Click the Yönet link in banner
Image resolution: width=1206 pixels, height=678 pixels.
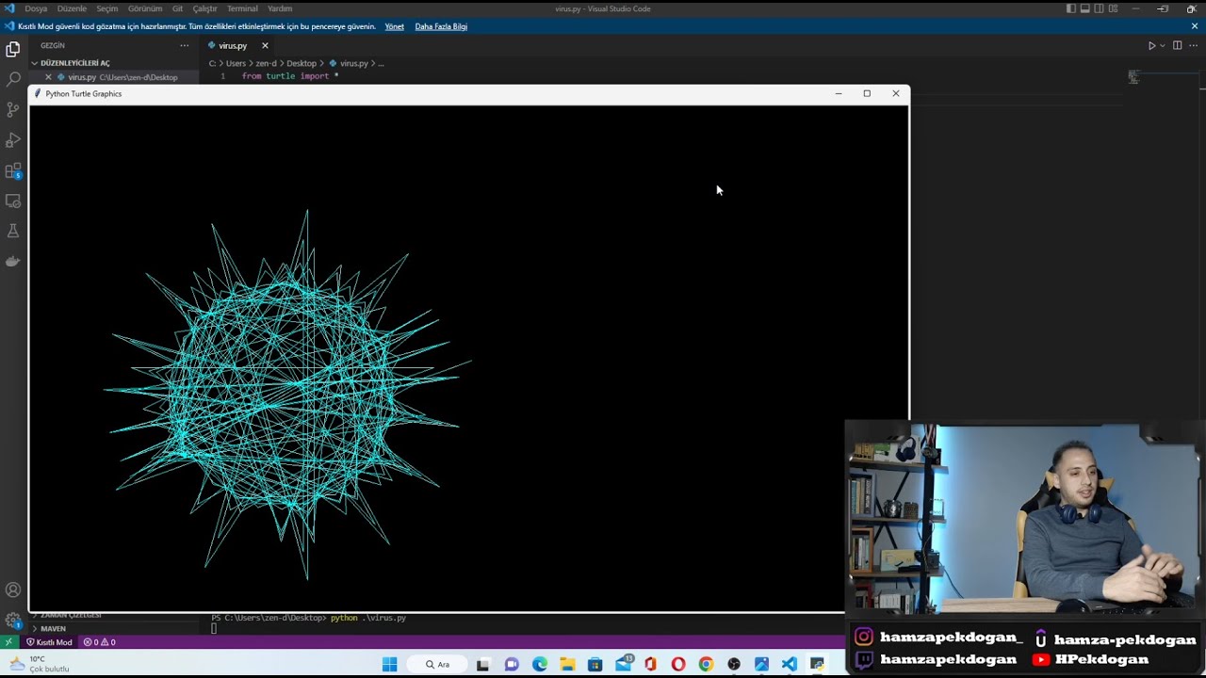pos(395,26)
